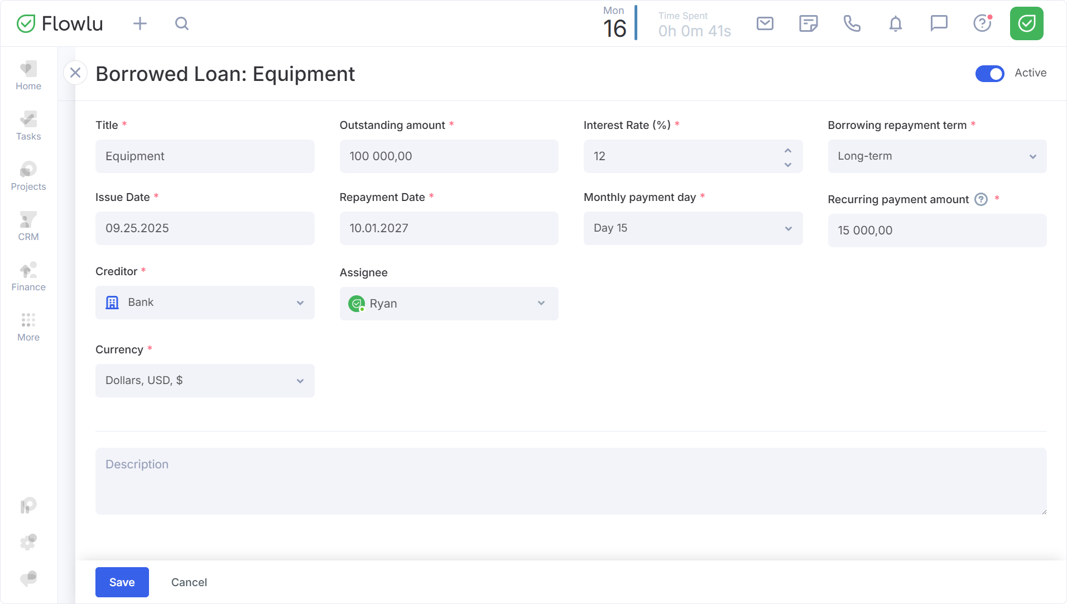Click the help question mark icon
The image size is (1067, 604).
click(982, 23)
